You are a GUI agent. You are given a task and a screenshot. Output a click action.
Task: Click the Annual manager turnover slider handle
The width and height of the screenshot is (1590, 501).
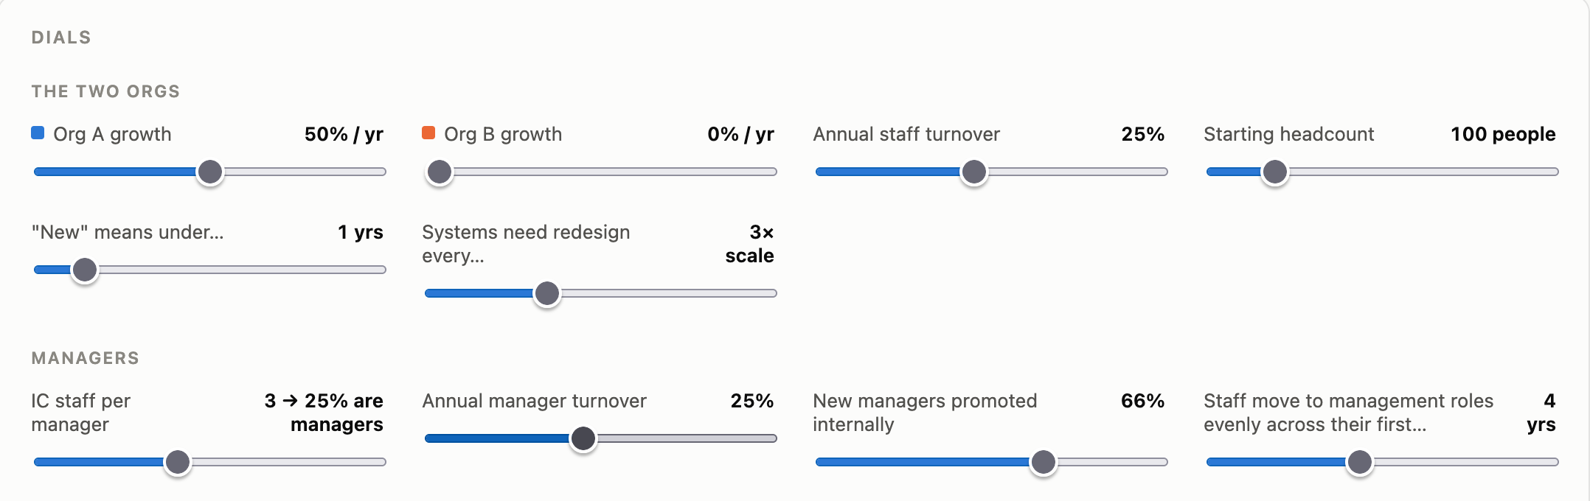(583, 438)
